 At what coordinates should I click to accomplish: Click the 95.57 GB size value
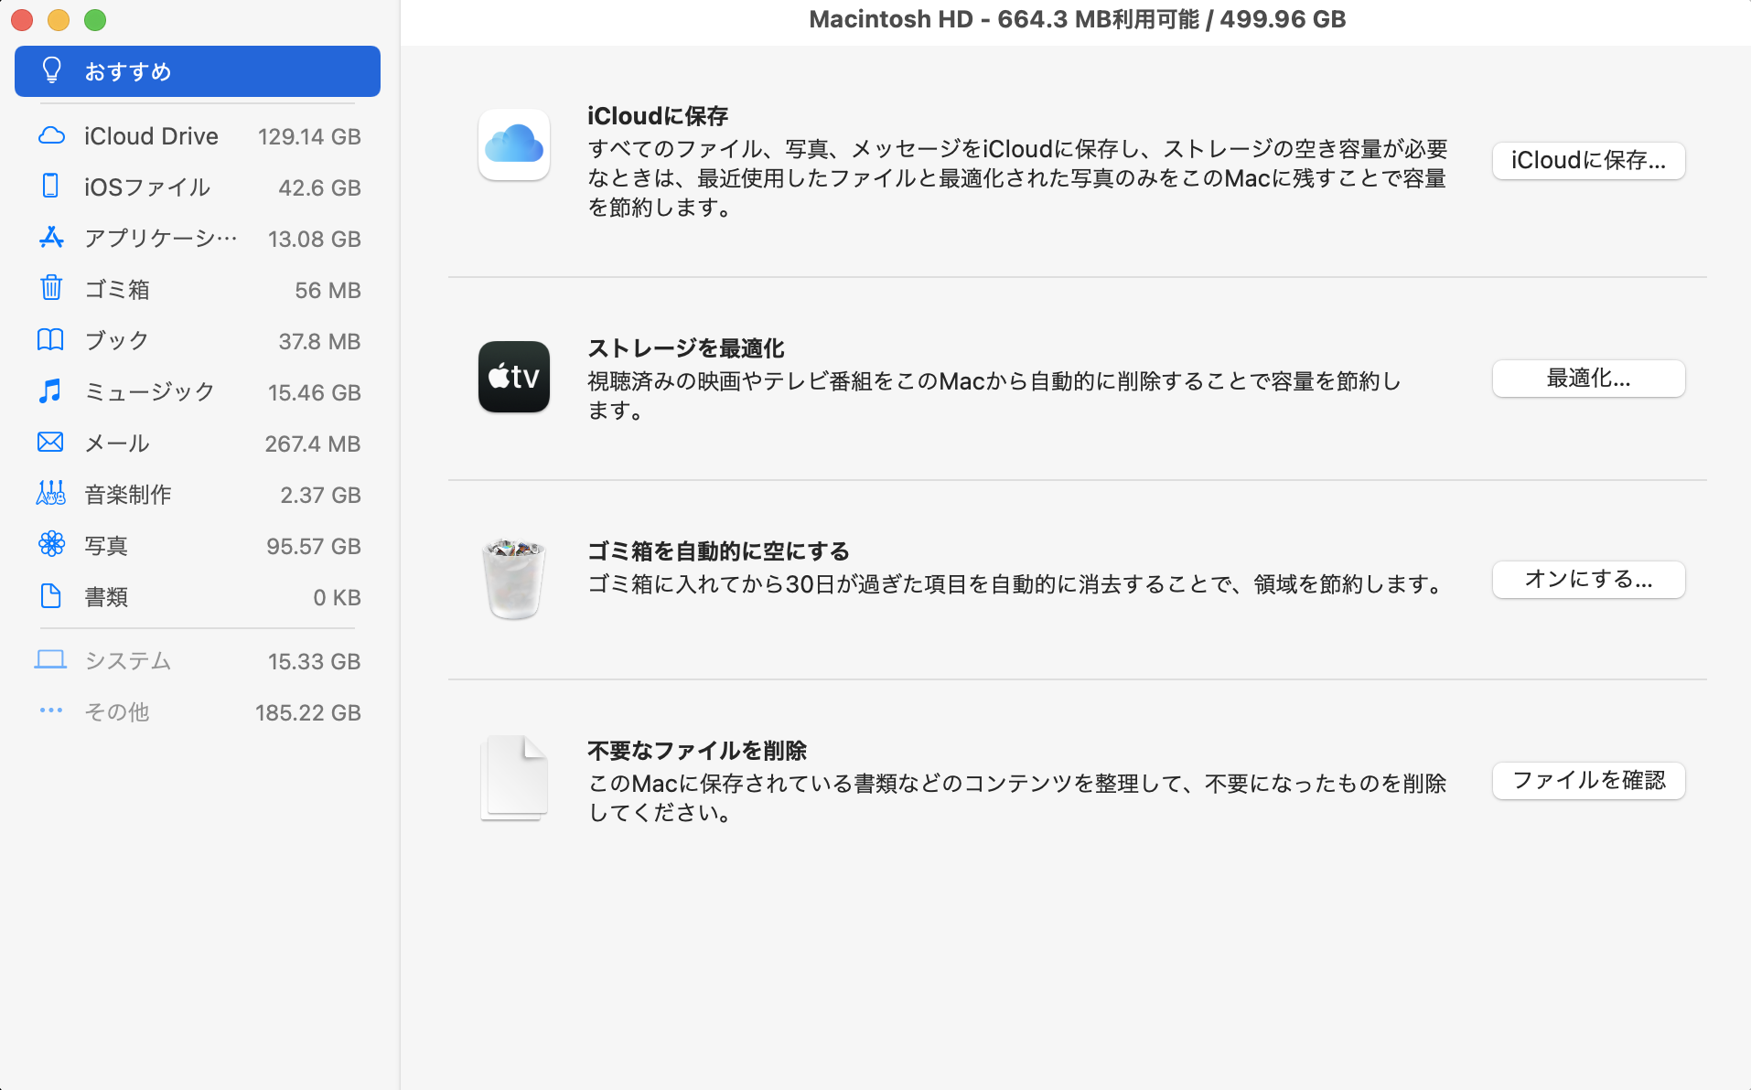pyautogui.click(x=314, y=546)
